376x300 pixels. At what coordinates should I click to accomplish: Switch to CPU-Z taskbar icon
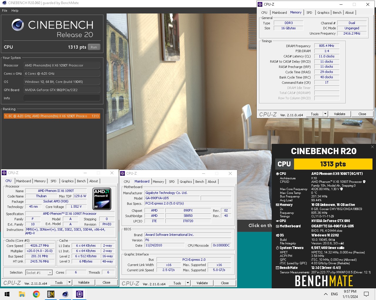(79, 294)
